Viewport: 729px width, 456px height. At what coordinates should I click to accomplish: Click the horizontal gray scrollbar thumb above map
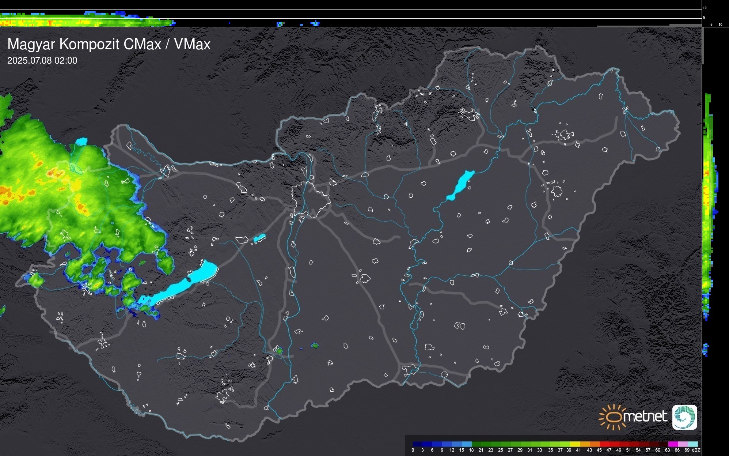(685, 25)
